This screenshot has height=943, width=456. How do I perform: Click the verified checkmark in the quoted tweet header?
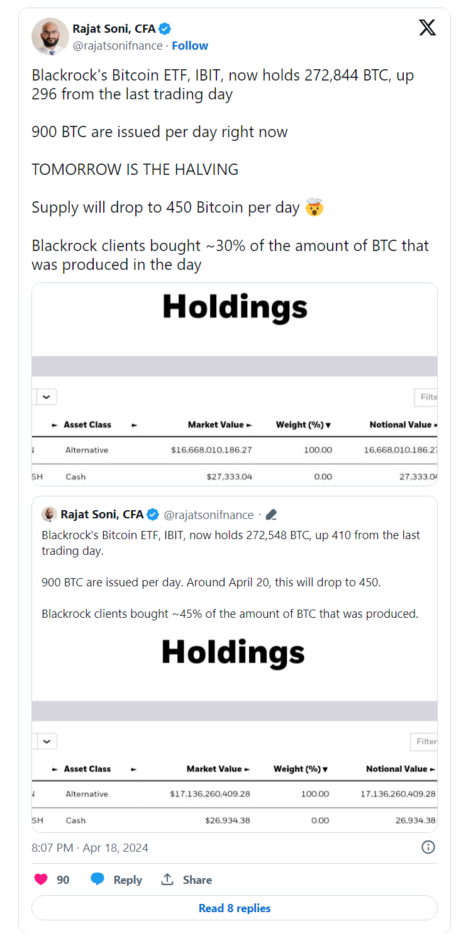click(153, 514)
